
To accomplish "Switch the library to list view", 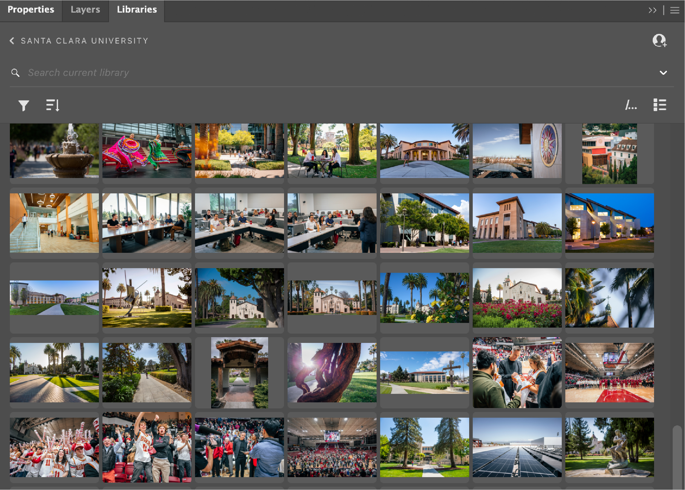I will click(x=660, y=105).
